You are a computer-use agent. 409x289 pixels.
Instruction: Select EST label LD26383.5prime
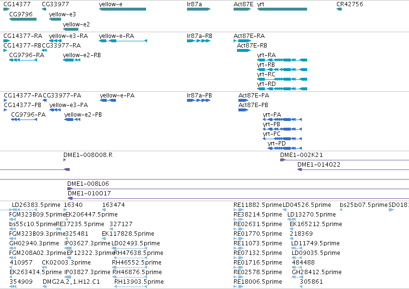pyautogui.click(x=36, y=205)
